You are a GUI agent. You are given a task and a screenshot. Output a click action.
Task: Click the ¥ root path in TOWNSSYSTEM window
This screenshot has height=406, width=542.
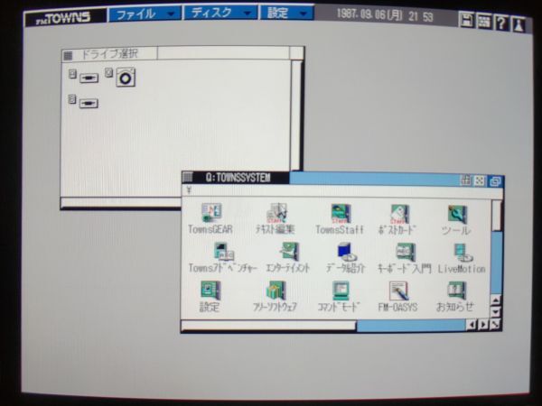(x=189, y=189)
